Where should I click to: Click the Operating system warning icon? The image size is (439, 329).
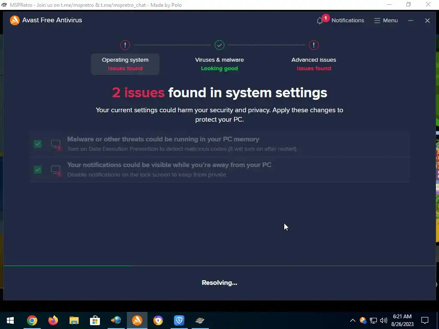tap(125, 45)
